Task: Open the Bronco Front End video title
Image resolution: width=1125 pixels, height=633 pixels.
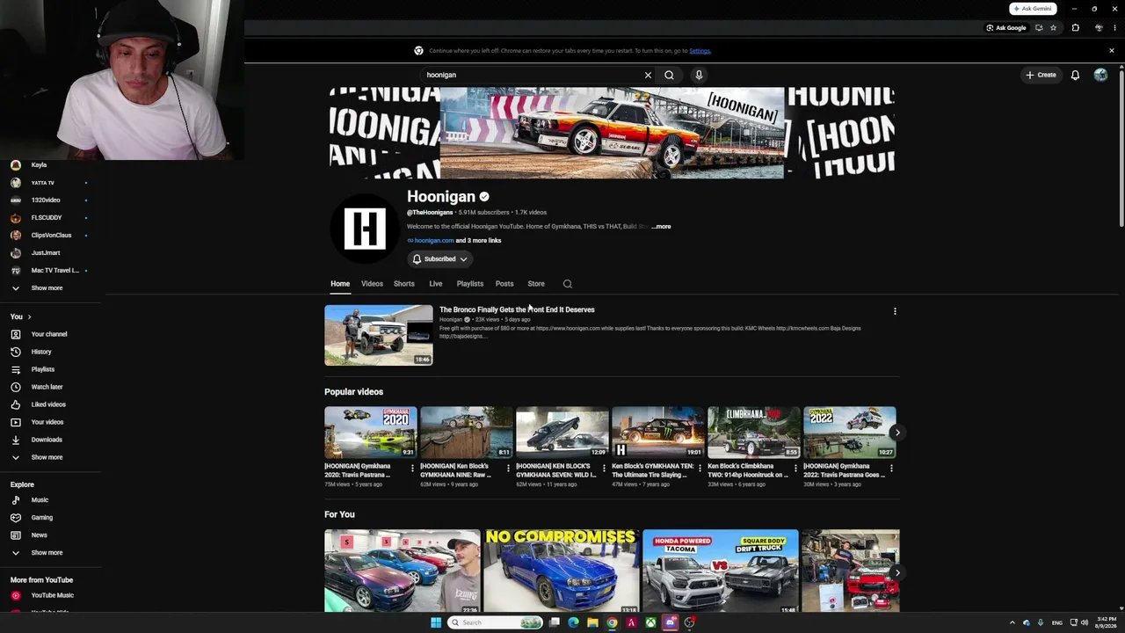Action: click(x=517, y=309)
